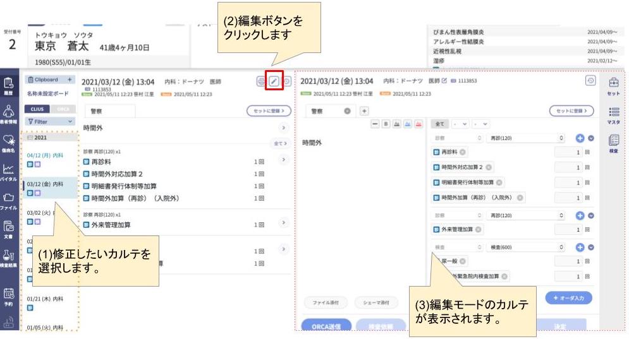Expand the 時間外 section chevron in left chart
The image size is (629, 339).
coord(284,128)
